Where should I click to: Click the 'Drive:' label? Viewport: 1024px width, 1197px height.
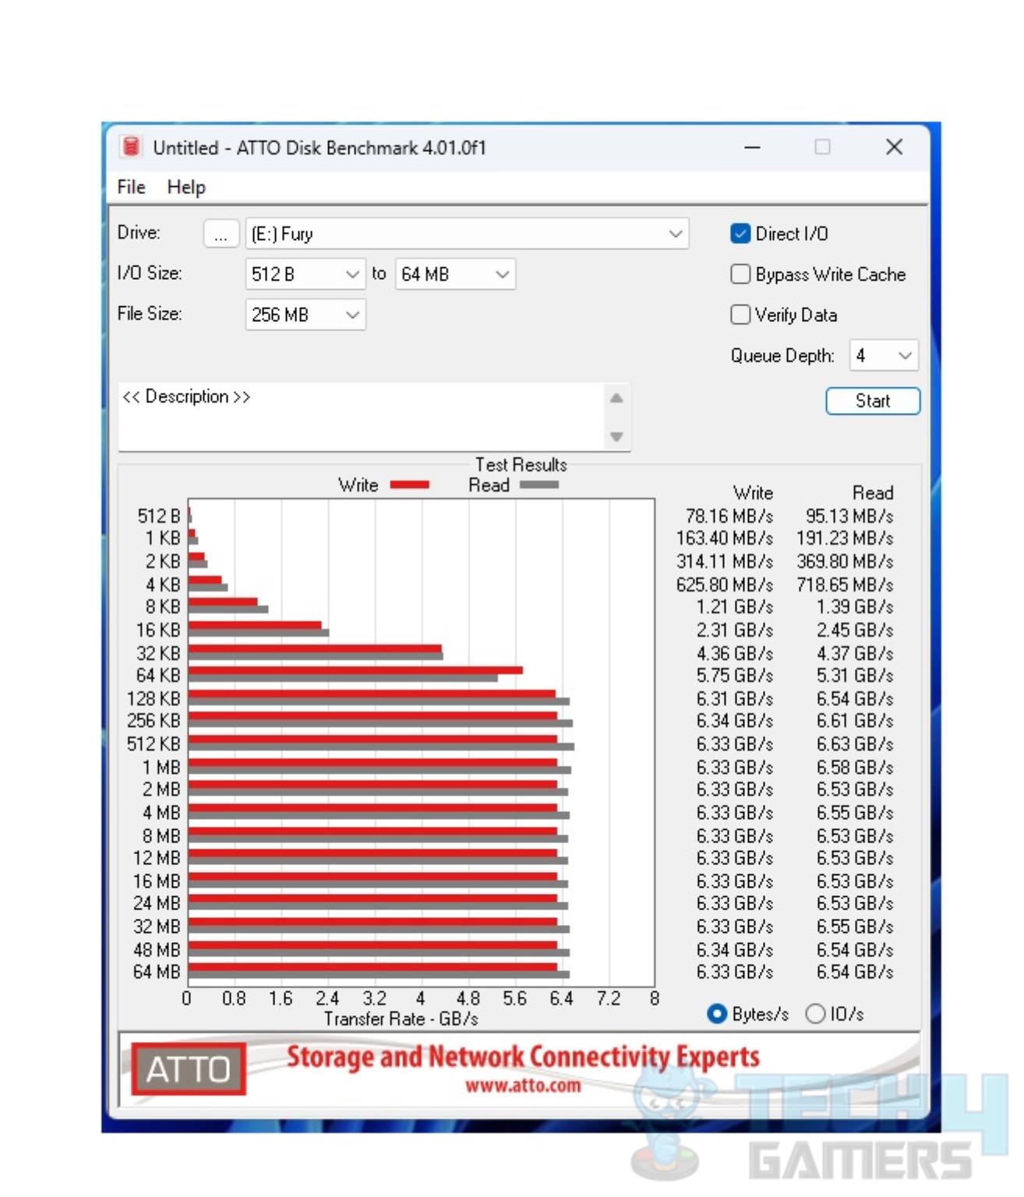pos(139,233)
